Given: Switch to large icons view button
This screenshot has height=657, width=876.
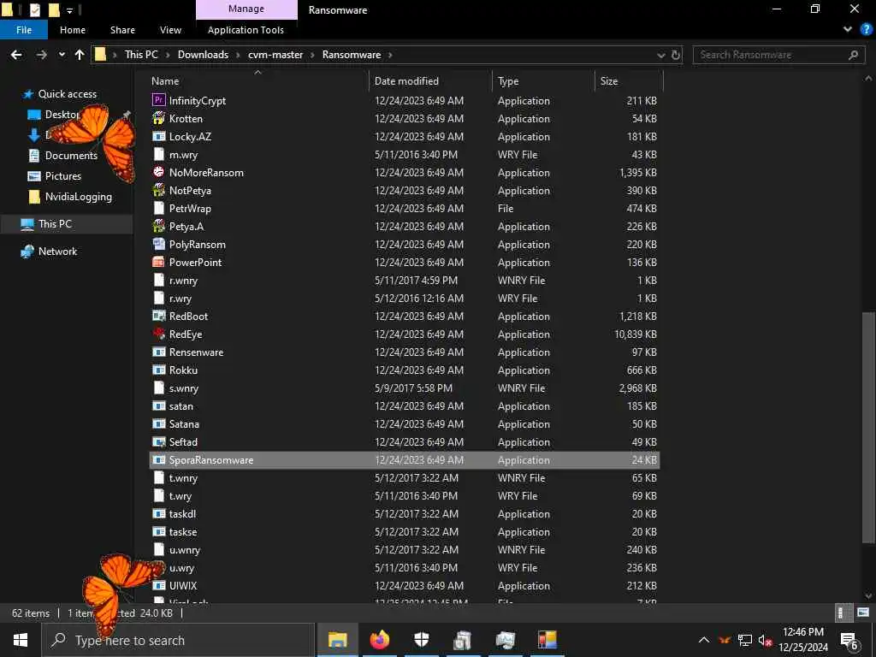Looking at the screenshot, I should click(863, 613).
